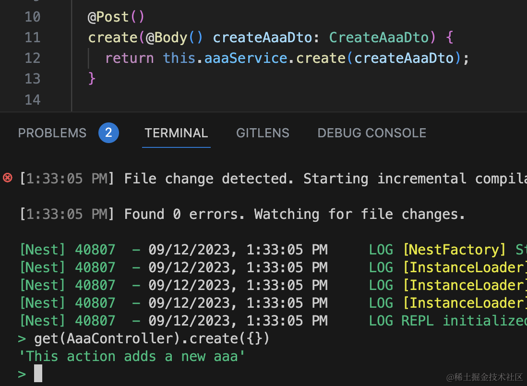Viewport: 527px width, 386px height.
Task: Select line number 11 in the gutter
Action: 32,37
